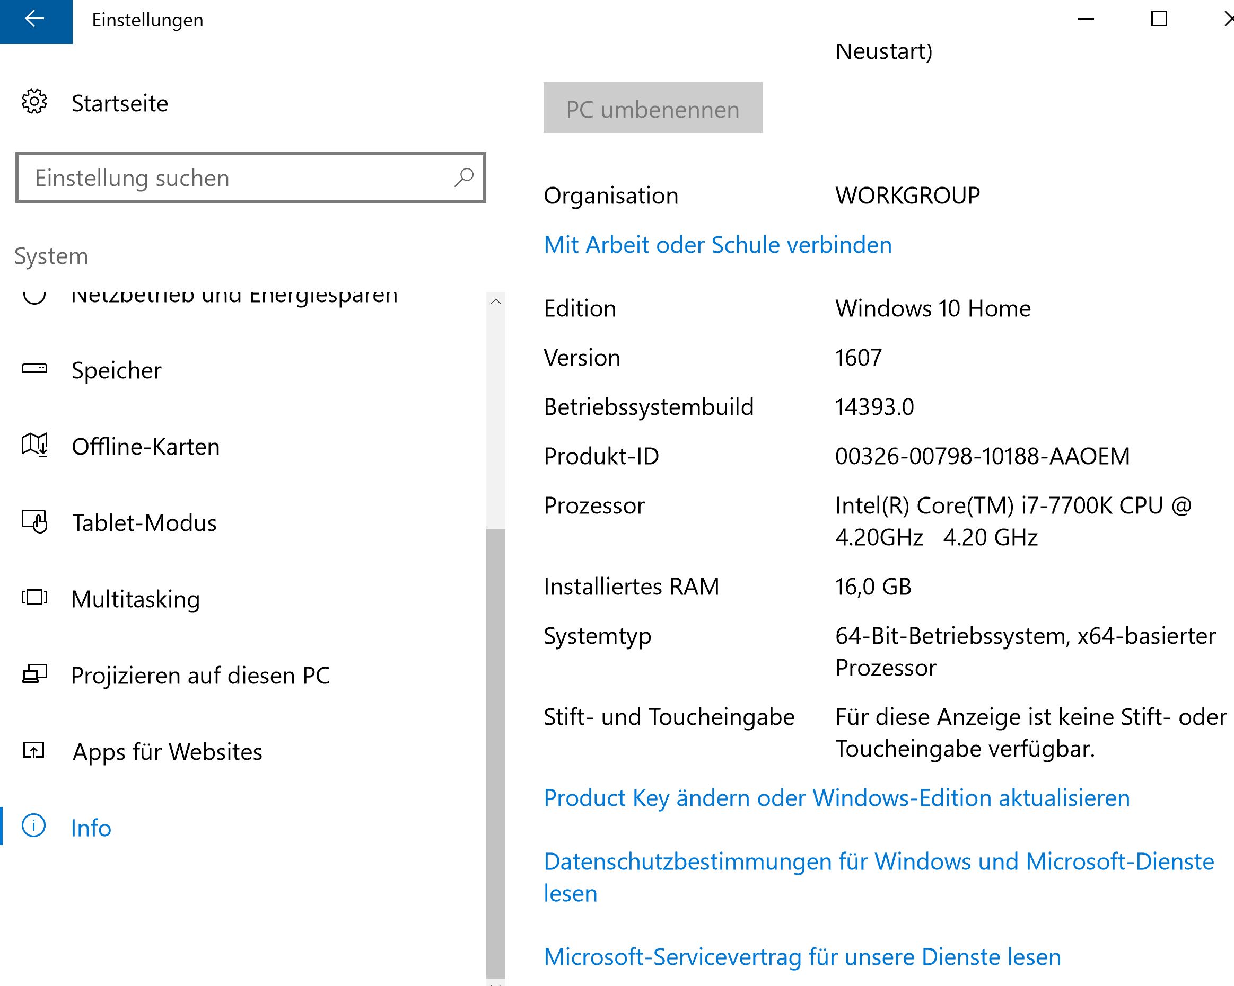Click the back arrow in title bar
The height and width of the screenshot is (986, 1234).
pyautogui.click(x=35, y=20)
